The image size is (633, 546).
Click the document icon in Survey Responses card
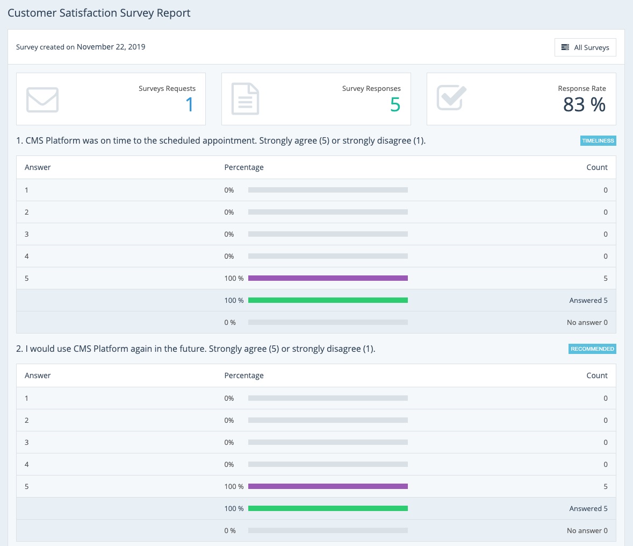[245, 99]
